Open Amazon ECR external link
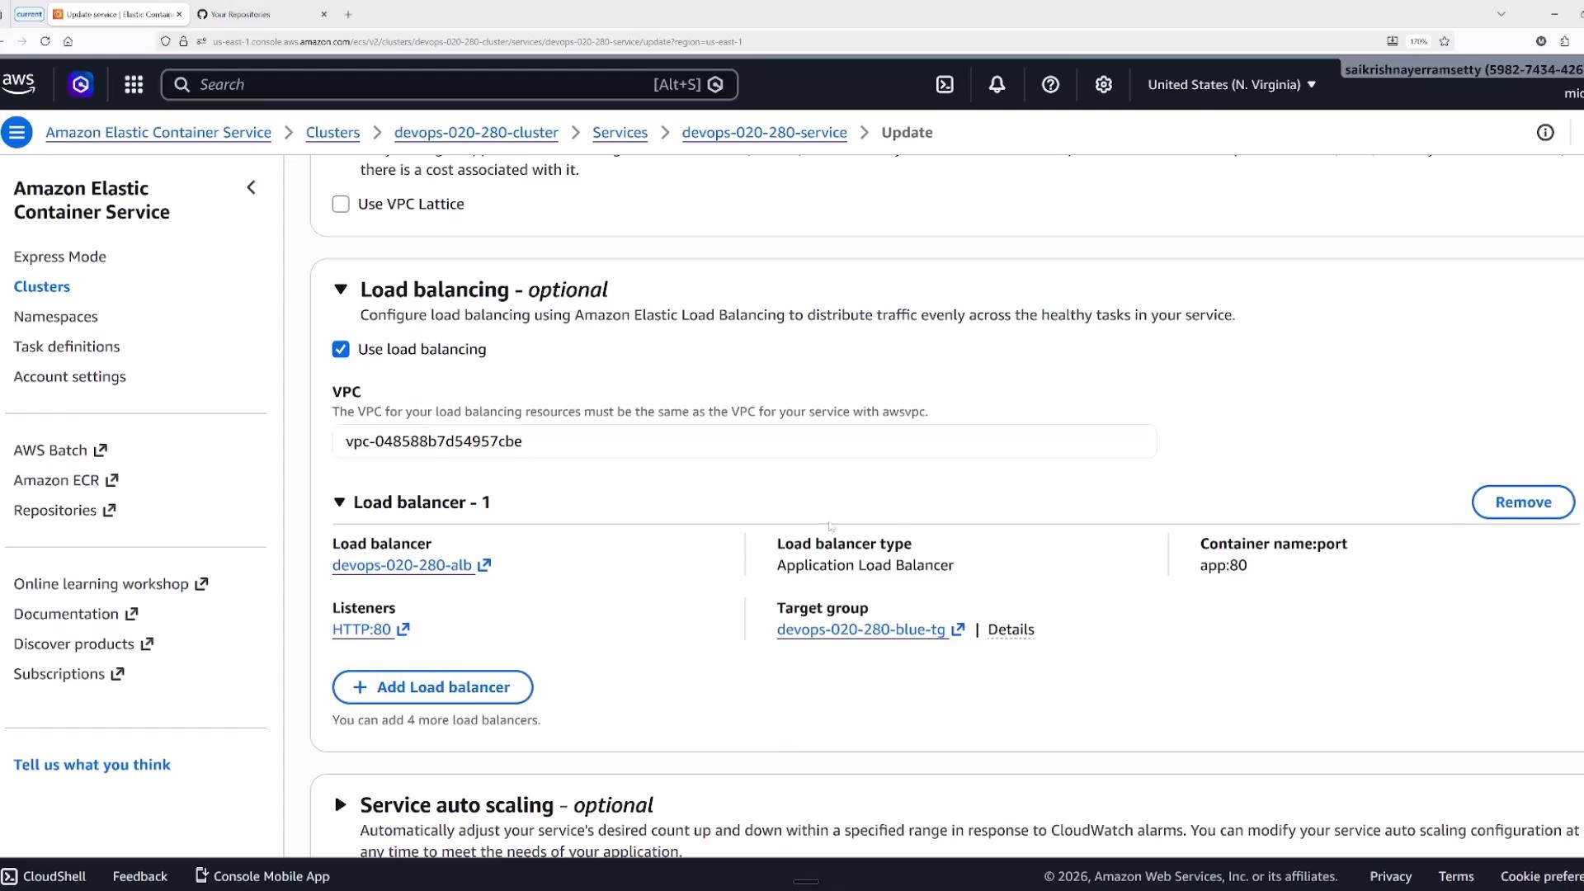This screenshot has width=1584, height=891. click(66, 480)
